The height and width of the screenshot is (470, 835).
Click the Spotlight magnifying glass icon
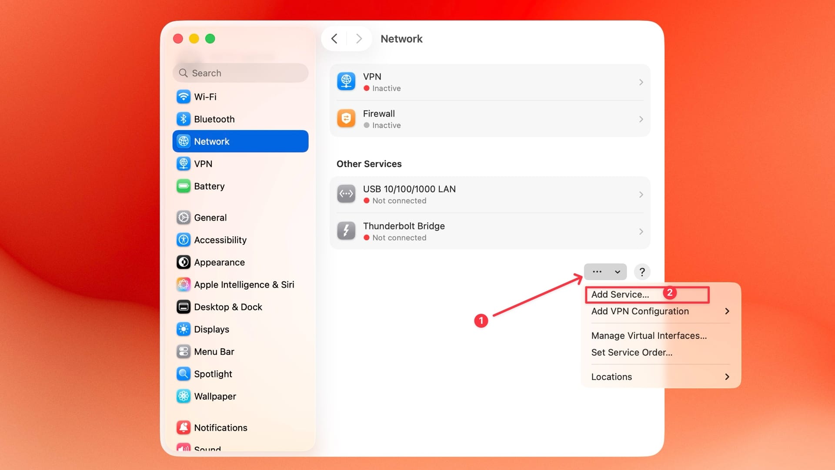tap(183, 373)
